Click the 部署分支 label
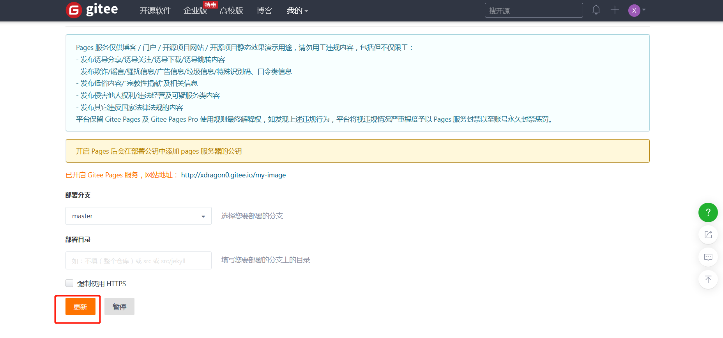The height and width of the screenshot is (338, 723). (x=78, y=195)
